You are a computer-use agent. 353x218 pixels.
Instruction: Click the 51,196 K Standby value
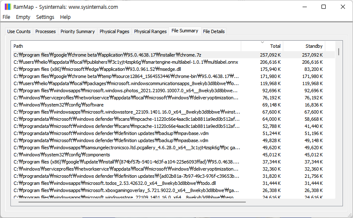313,133
